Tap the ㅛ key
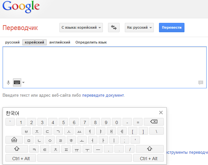Screen dimensions: 208x165 (x=79, y=131)
